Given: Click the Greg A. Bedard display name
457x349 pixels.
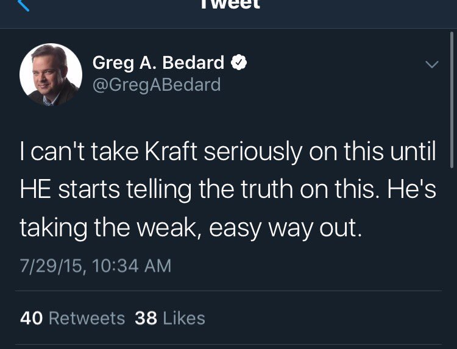Looking at the screenshot, I should [x=158, y=62].
